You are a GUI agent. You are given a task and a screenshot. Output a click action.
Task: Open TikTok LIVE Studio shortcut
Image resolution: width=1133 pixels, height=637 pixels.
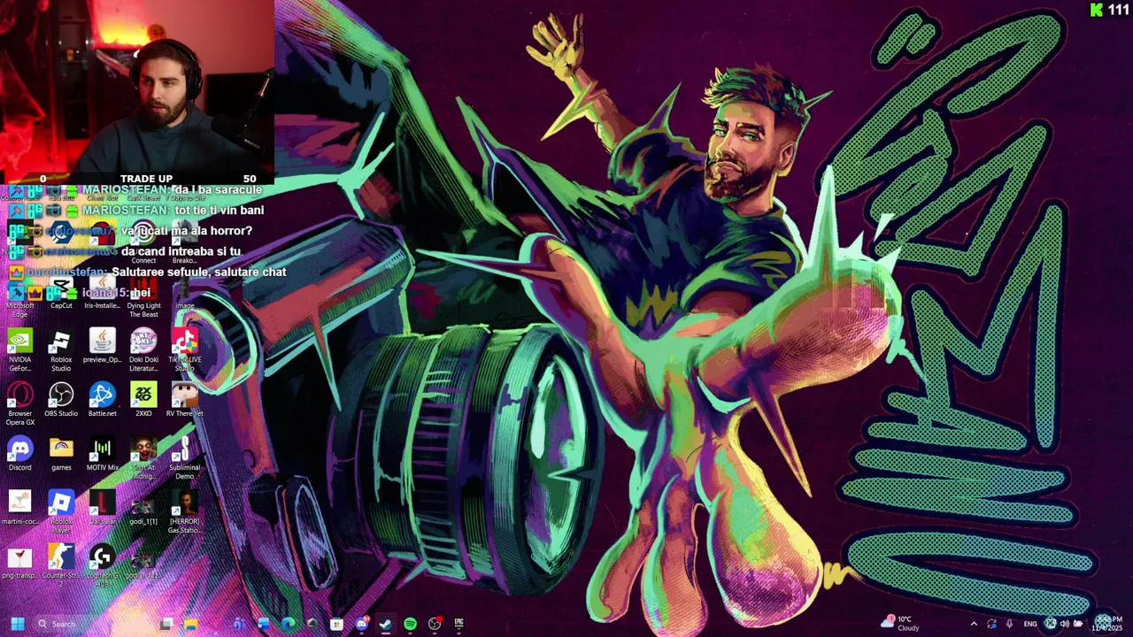click(x=184, y=350)
